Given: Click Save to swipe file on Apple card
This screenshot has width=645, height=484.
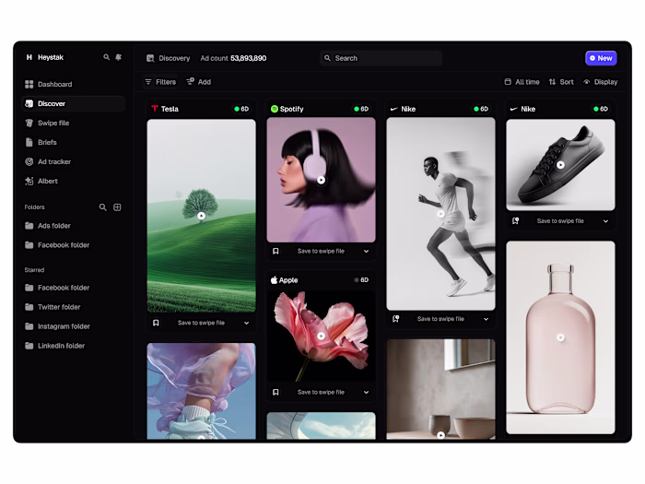Looking at the screenshot, I should (x=321, y=392).
